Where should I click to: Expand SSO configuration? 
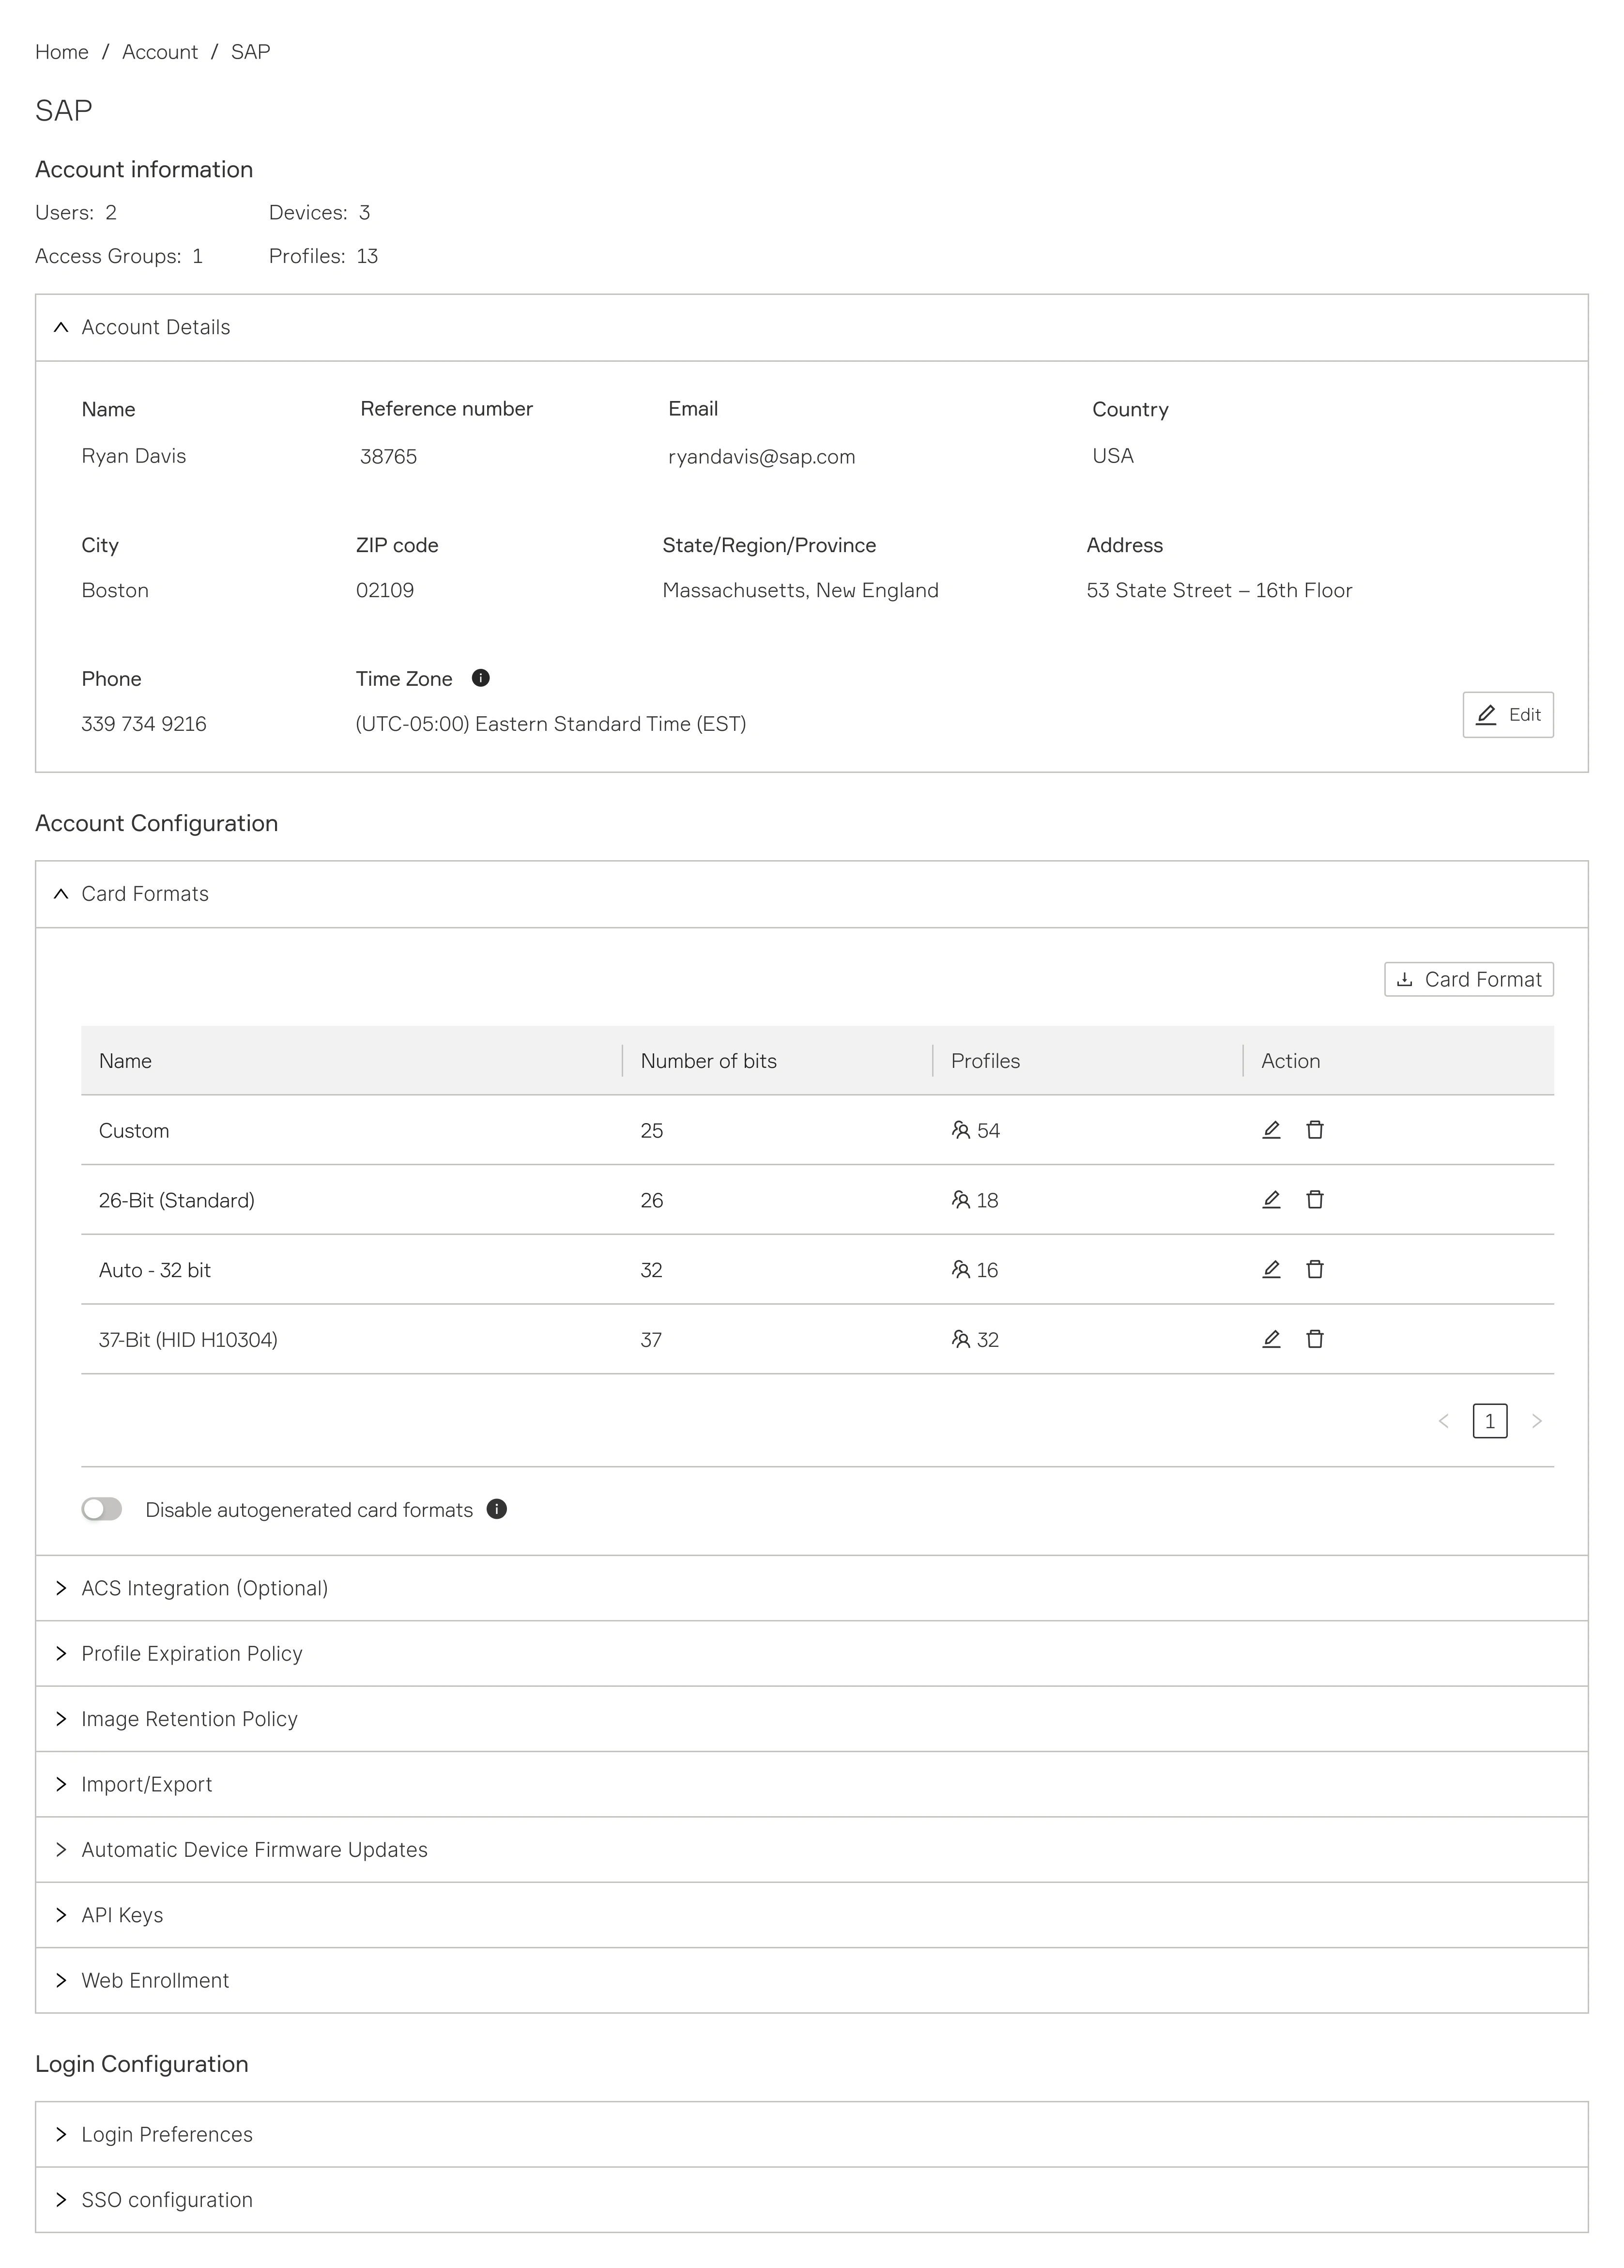tap(812, 2199)
